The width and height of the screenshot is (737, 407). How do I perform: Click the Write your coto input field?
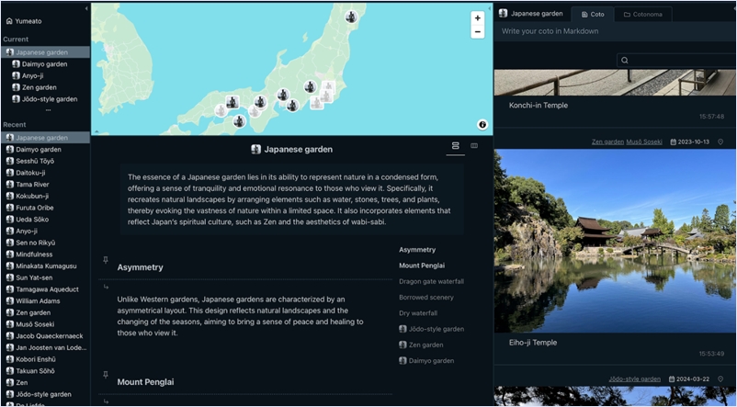point(614,31)
